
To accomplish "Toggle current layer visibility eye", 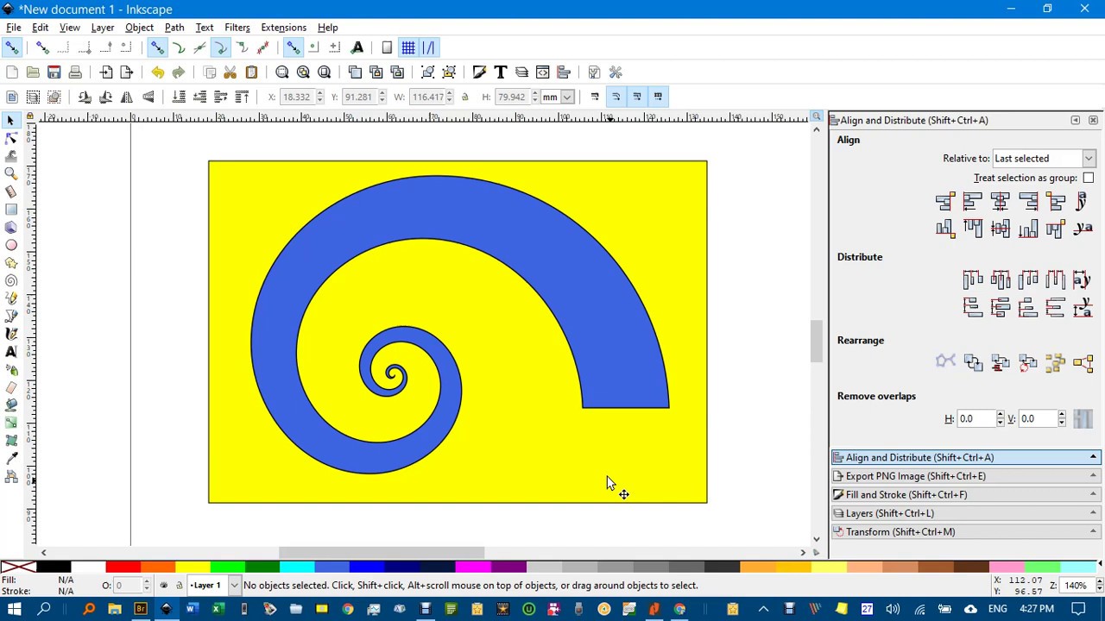I will 164,586.
